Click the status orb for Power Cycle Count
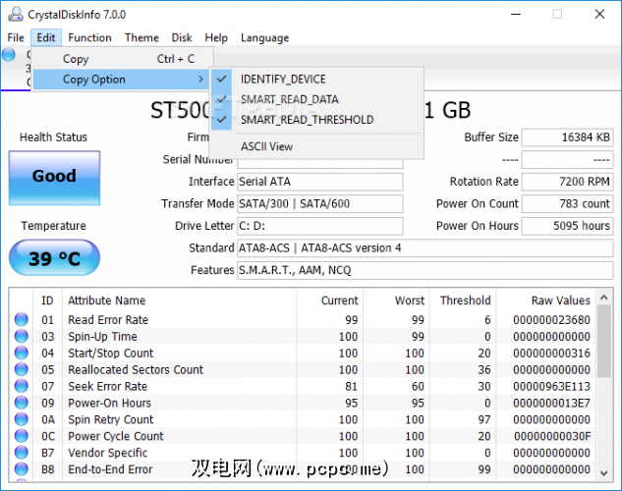This screenshot has height=491, width=622. click(x=21, y=437)
